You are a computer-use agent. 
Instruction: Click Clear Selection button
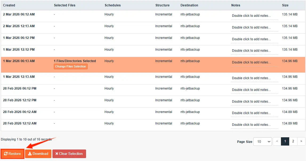pyautogui.click(x=69, y=154)
